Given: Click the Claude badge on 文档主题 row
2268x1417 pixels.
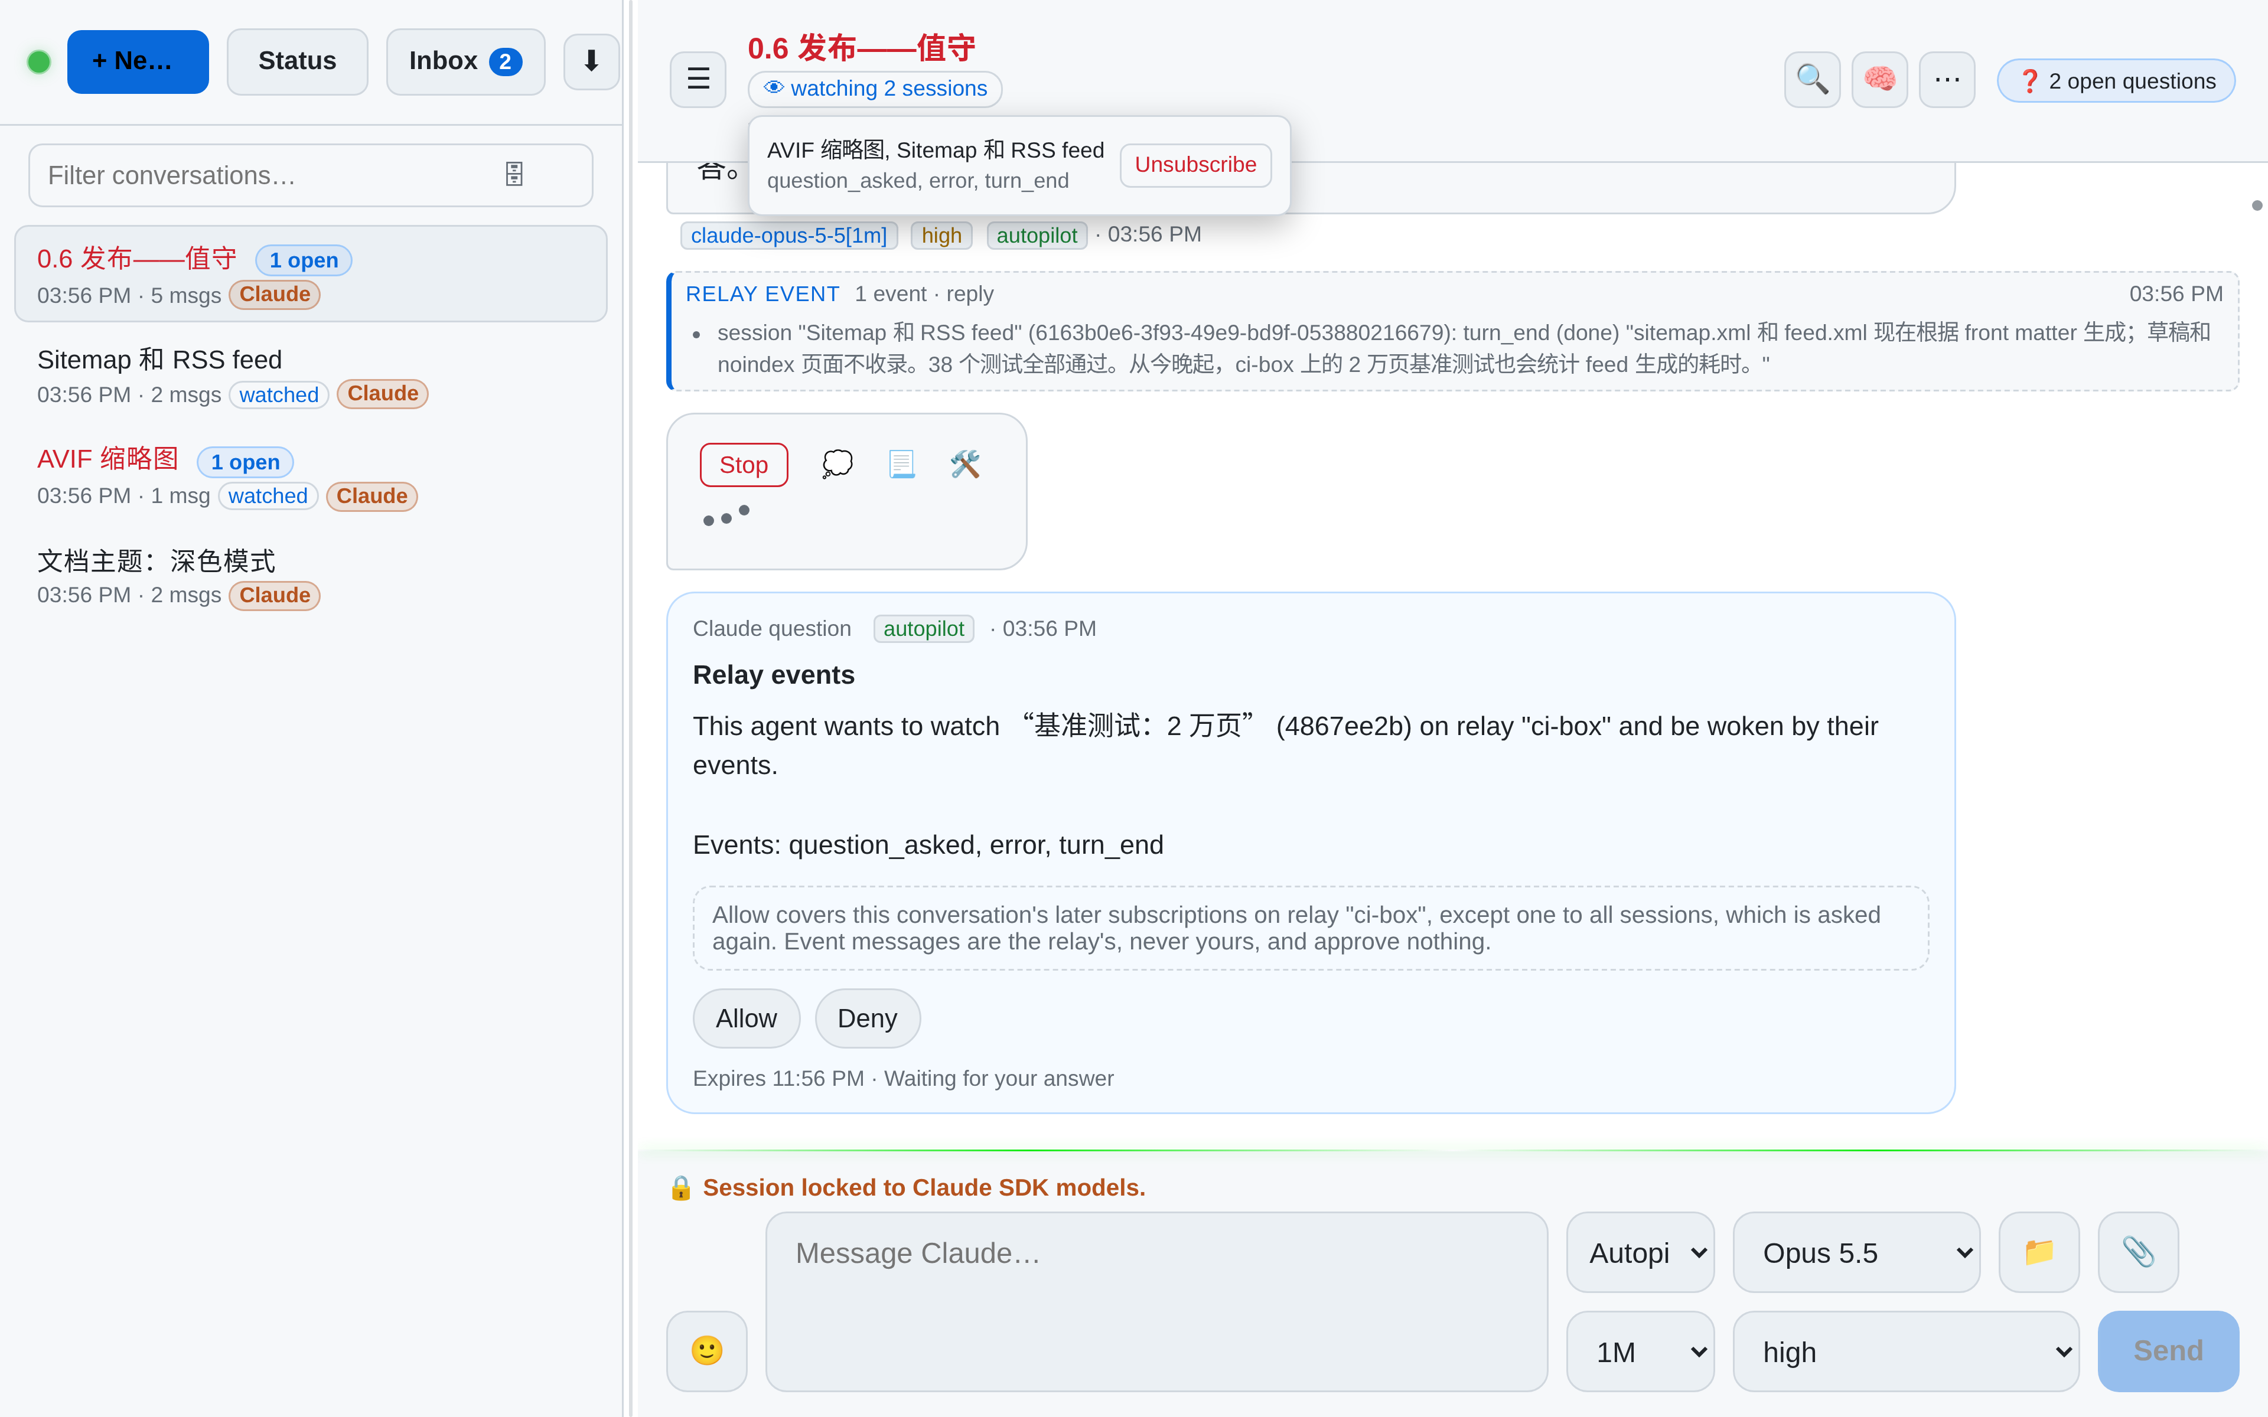Looking at the screenshot, I should (x=275, y=595).
